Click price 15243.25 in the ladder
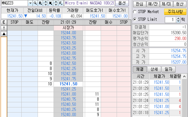Image resolution: width=188 pixels, height=117 pixels. click(68, 48)
